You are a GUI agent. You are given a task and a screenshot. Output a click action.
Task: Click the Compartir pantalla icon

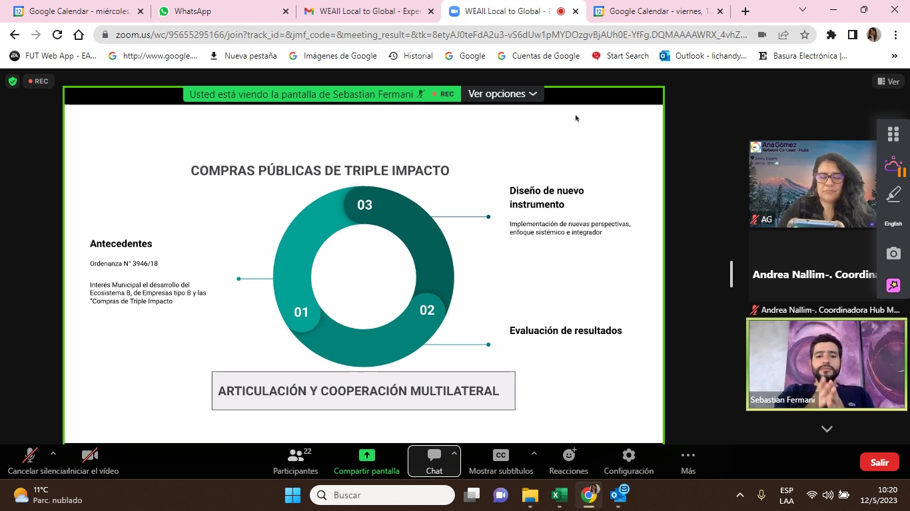366,456
